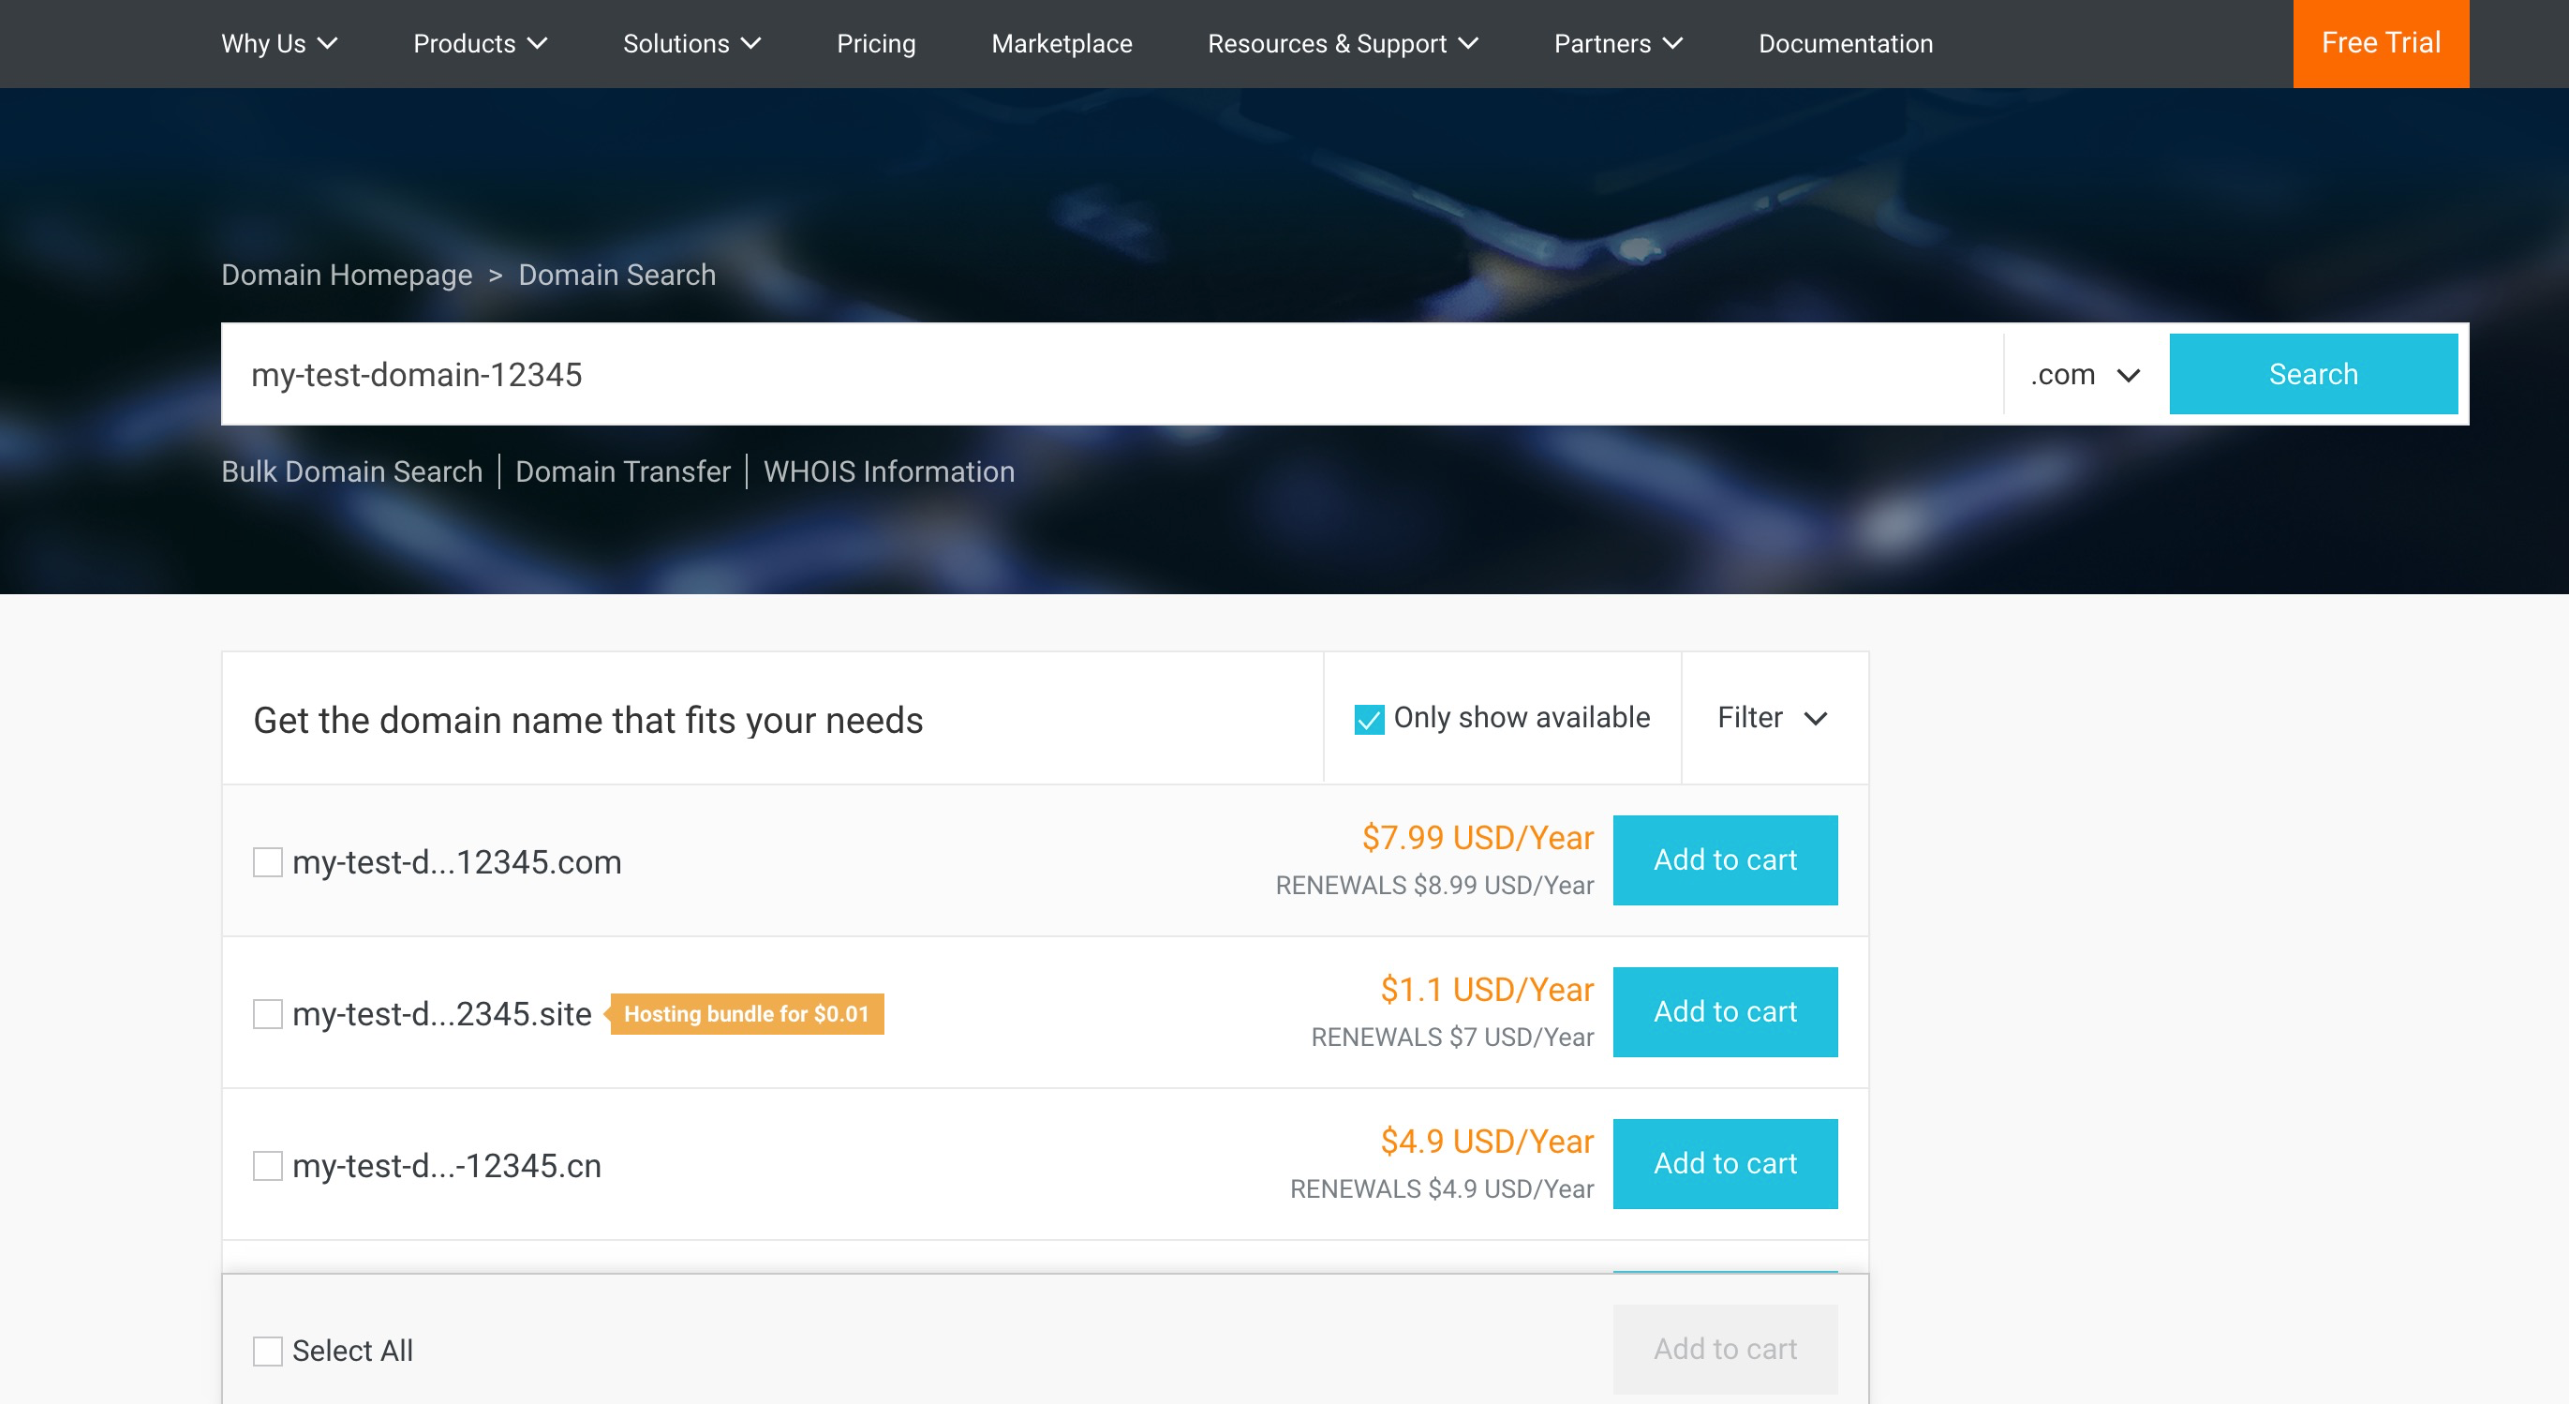The image size is (2569, 1404).
Task: Uncheck Only show available checkbox
Action: tap(1368, 719)
